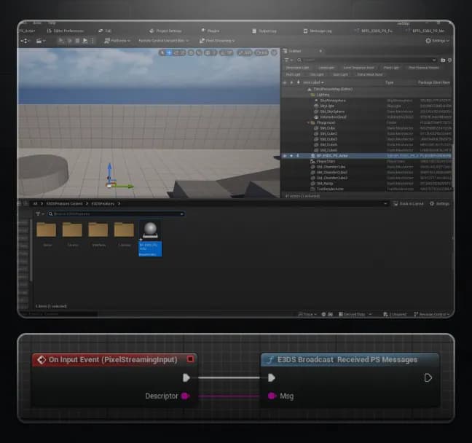Click the green Y-axis gizmo arrow
Viewport: 472px width, 443px height.
pyautogui.click(x=125, y=187)
